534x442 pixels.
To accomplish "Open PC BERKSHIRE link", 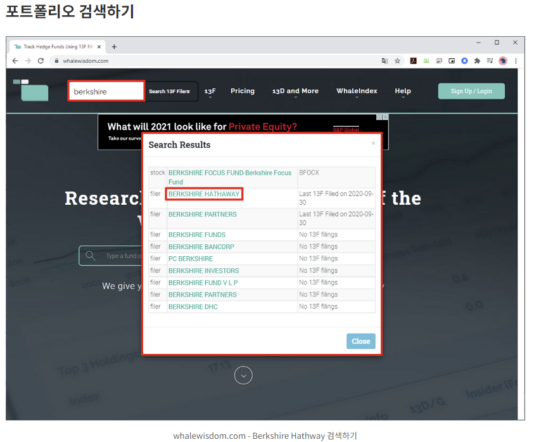I will (191, 259).
